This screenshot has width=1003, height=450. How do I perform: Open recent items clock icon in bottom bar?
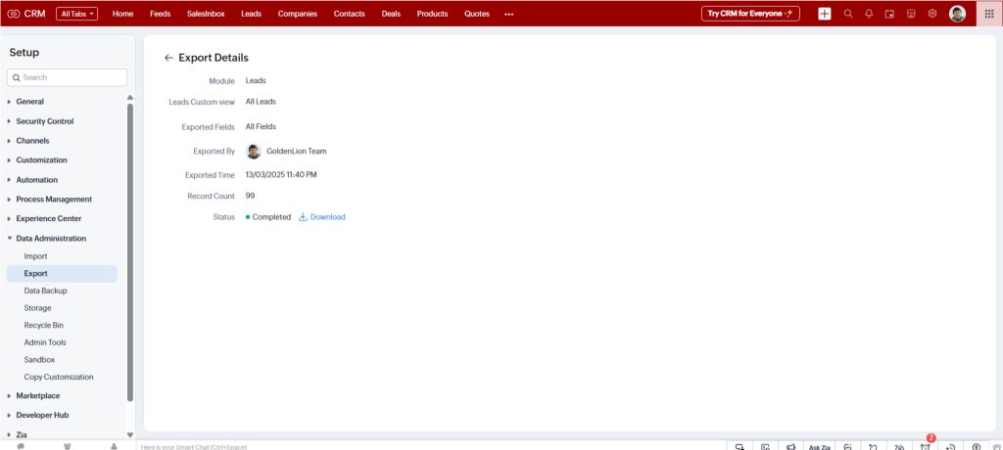[x=950, y=447]
